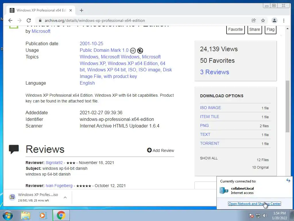The width and height of the screenshot is (294, 221).
Task: Open a new tab
Action: click(81, 10)
